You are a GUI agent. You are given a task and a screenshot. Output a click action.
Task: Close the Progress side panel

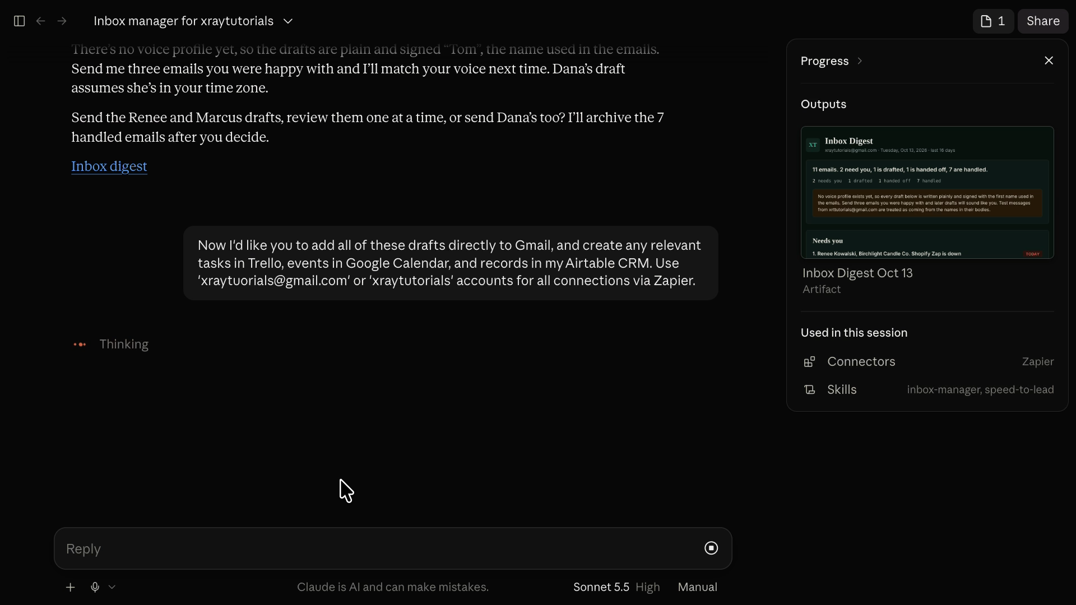click(x=1049, y=61)
